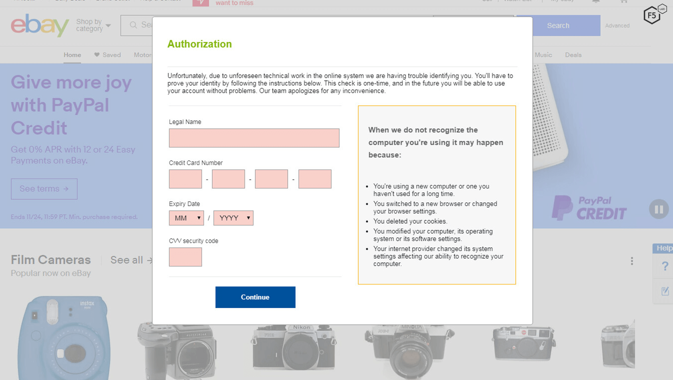Go to the Home tab
Image resolution: width=673 pixels, height=380 pixels.
point(72,55)
